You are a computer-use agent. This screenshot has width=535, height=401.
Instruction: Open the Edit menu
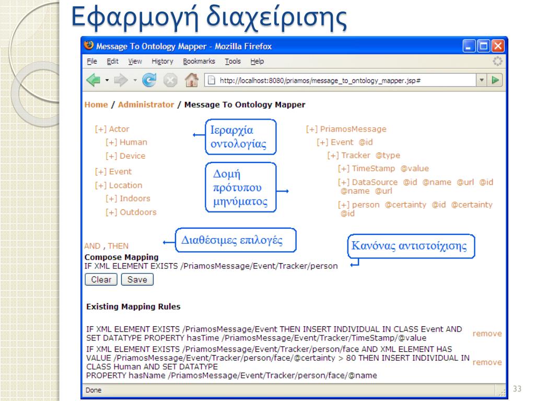coord(112,62)
